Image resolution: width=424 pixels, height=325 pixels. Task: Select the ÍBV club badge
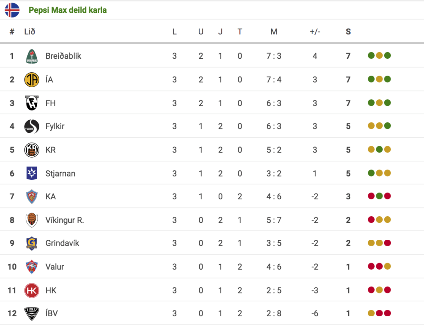(31, 313)
